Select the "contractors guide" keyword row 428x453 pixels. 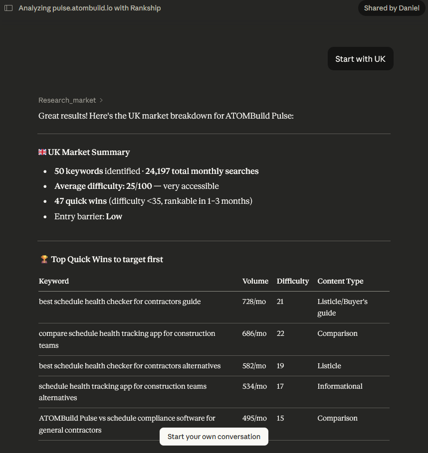120,302
